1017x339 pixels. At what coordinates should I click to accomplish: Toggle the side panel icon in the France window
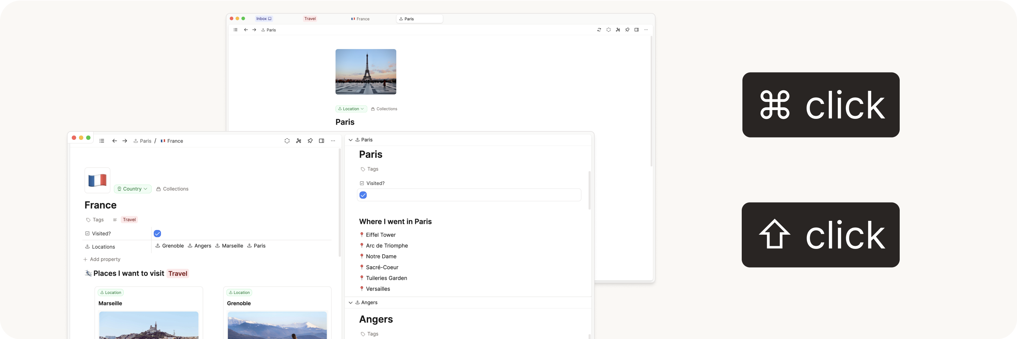pos(321,141)
